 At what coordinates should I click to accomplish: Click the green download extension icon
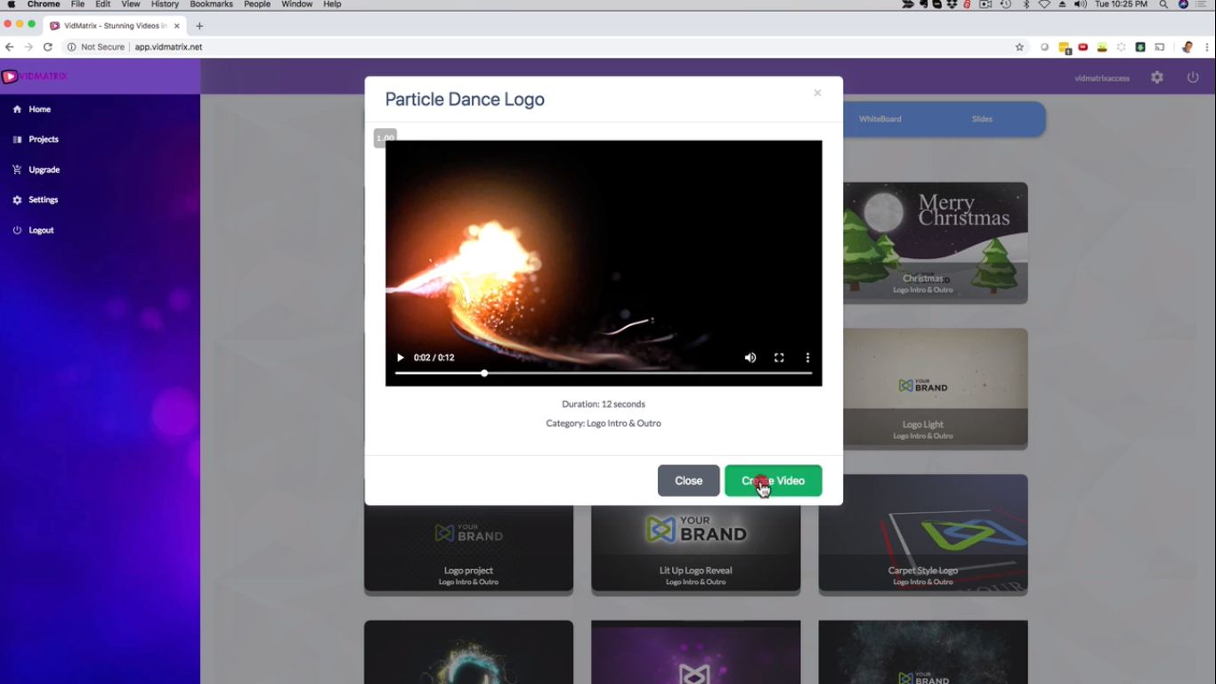[1140, 47]
